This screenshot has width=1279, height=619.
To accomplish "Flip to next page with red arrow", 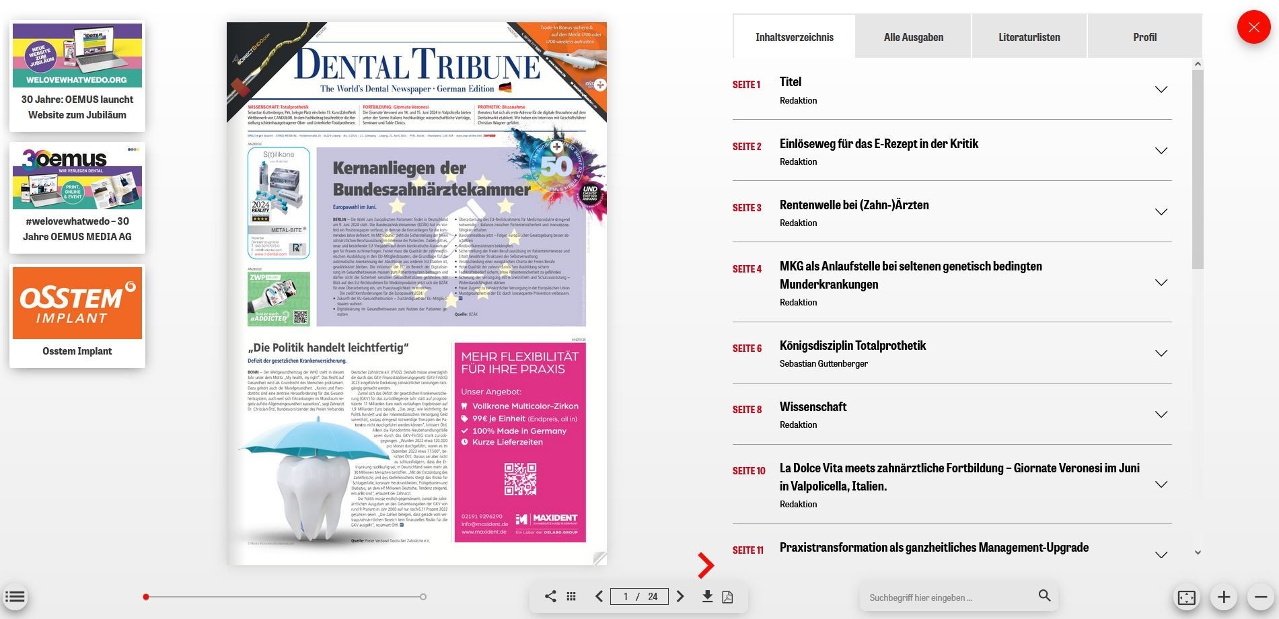I will pyautogui.click(x=705, y=565).
